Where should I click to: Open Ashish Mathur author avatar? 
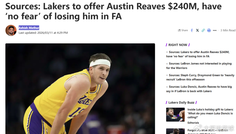(11, 30)
